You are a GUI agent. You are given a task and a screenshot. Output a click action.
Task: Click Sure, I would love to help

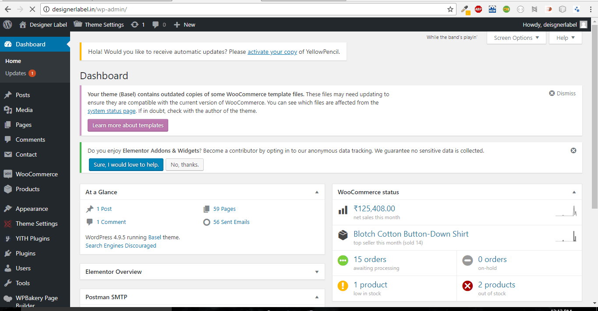tap(126, 164)
